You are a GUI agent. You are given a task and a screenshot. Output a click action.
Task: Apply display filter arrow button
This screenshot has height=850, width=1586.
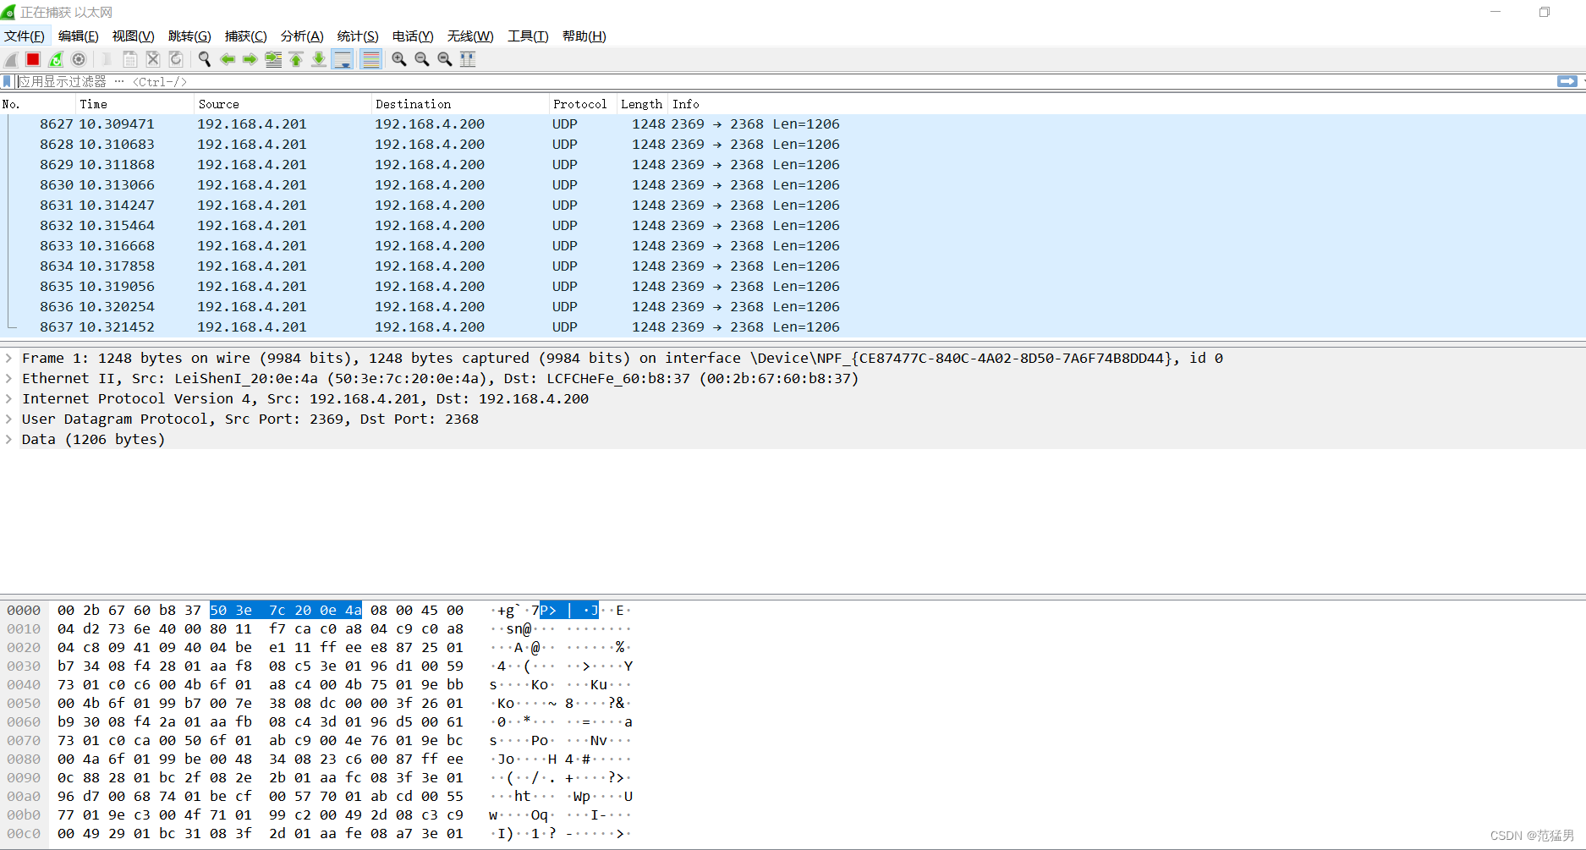(1567, 81)
